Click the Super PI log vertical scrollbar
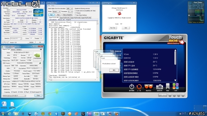The height and width of the screenshot is (116, 207). pos(97,49)
